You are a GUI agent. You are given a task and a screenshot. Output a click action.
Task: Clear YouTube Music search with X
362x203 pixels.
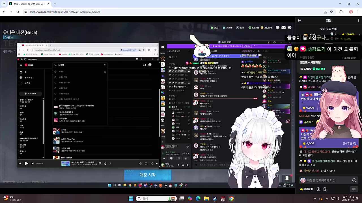point(105,65)
